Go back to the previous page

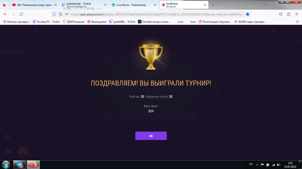click(x=5, y=14)
